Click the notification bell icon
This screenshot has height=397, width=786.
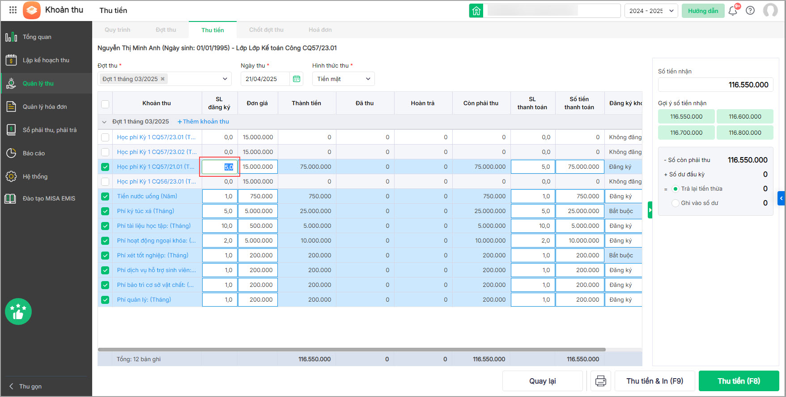732,11
